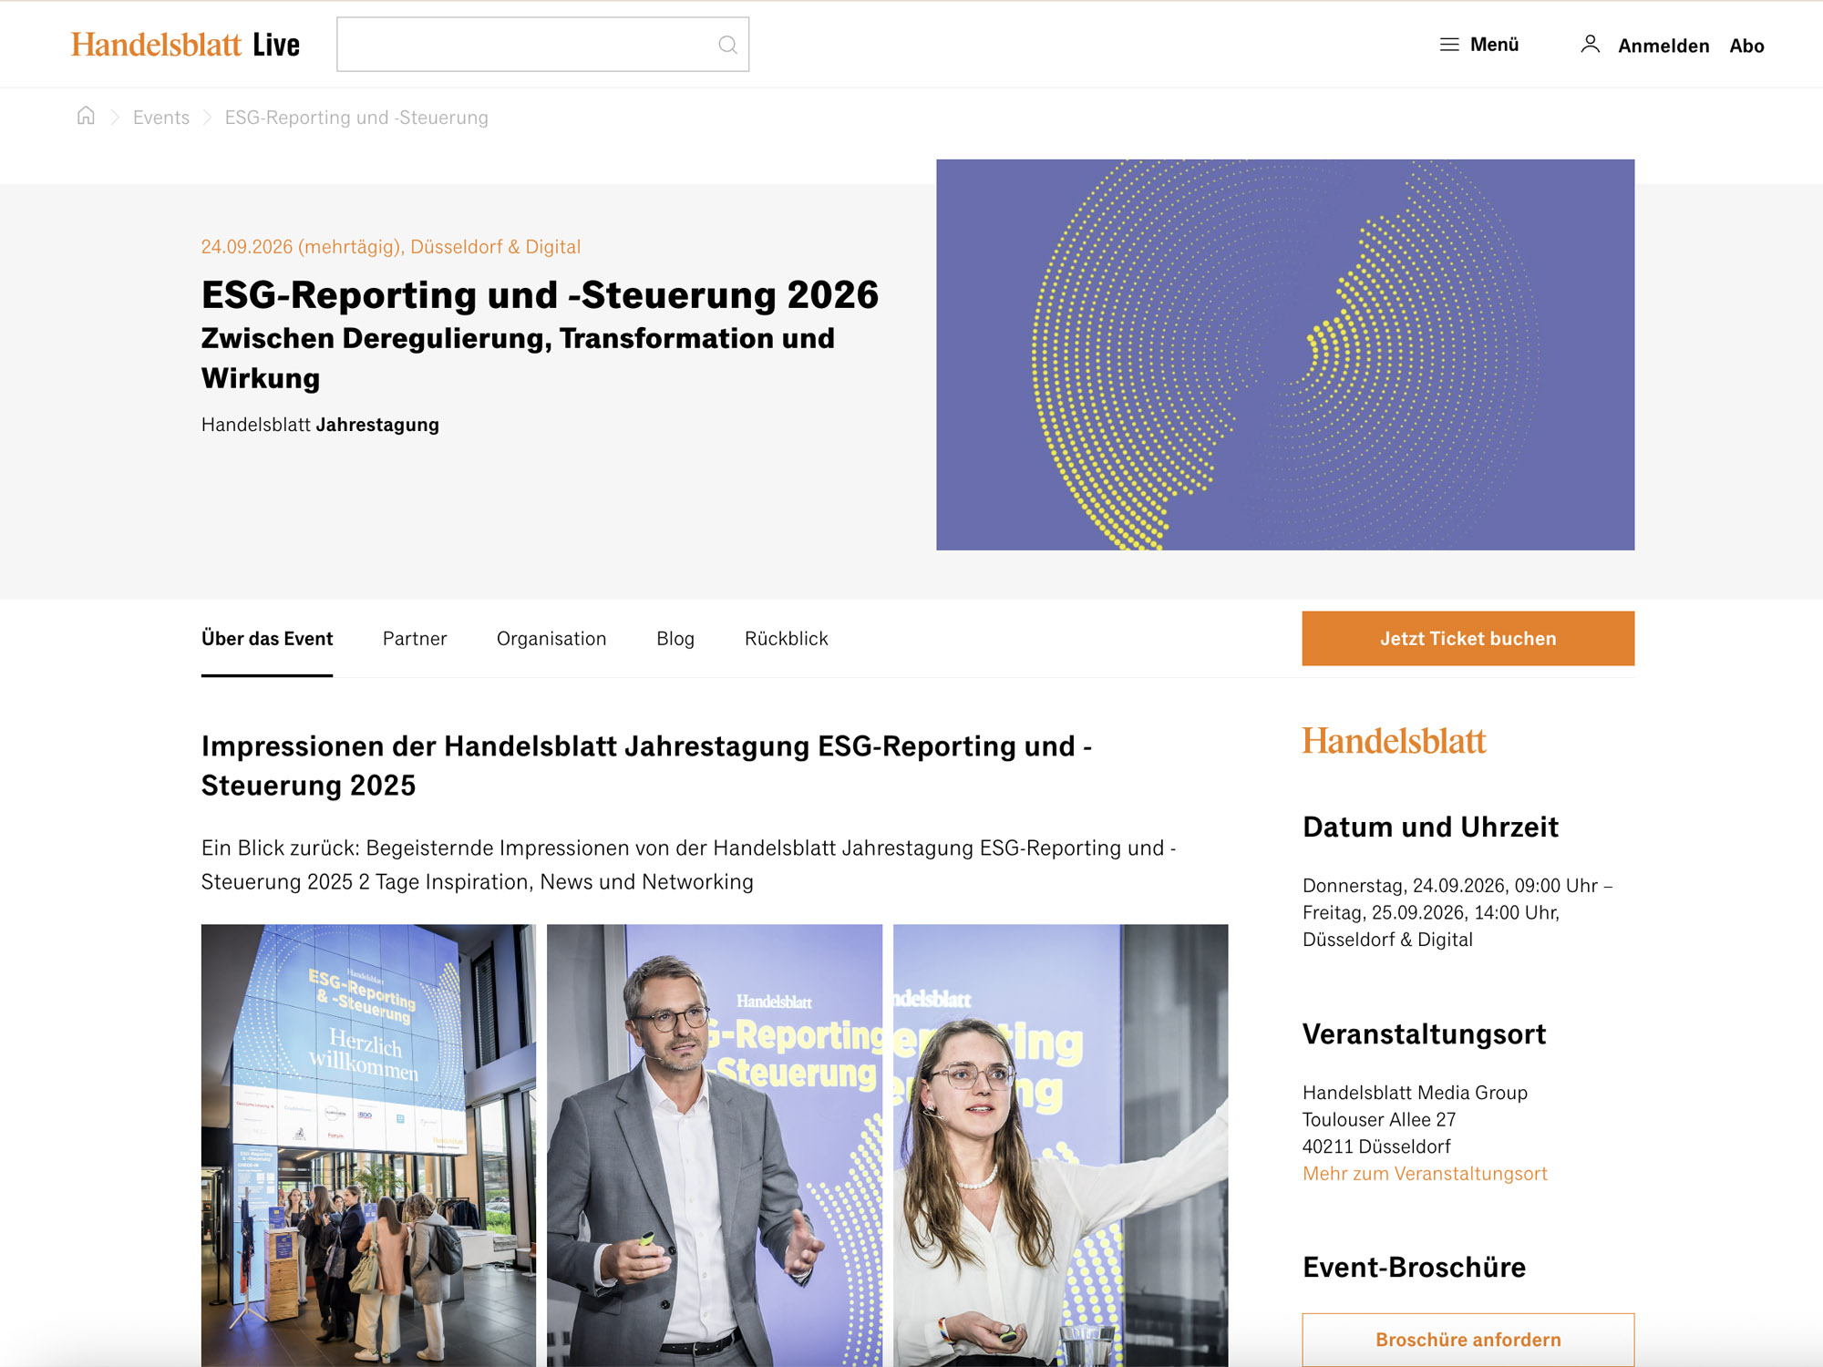The height and width of the screenshot is (1367, 1823).
Task: Open Mehr zum Veranstaltungsort link
Action: (x=1425, y=1173)
